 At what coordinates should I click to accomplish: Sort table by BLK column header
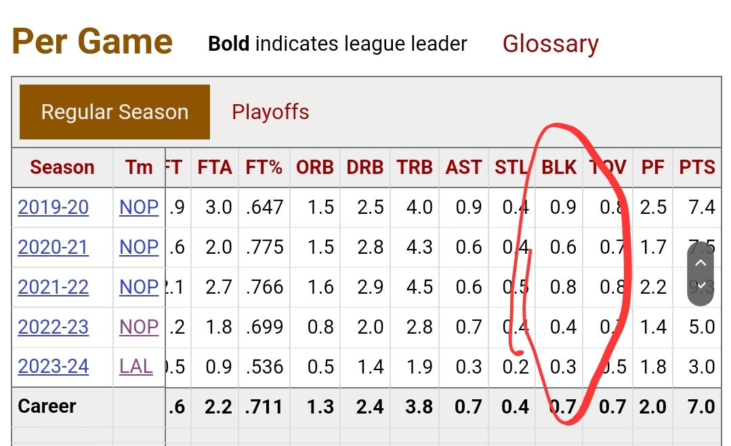[x=559, y=168]
